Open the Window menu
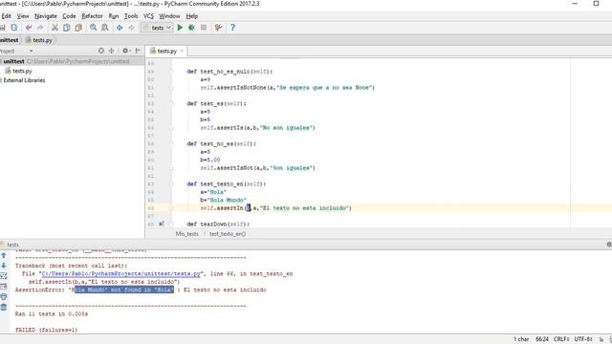The height and width of the screenshot is (344, 612). (169, 16)
